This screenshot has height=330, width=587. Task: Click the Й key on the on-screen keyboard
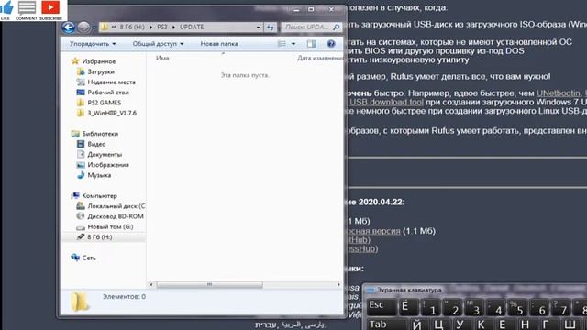click(417, 324)
